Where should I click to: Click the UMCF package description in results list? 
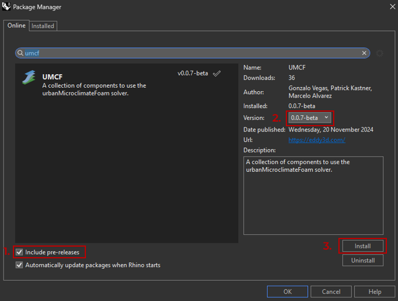[x=94, y=89]
